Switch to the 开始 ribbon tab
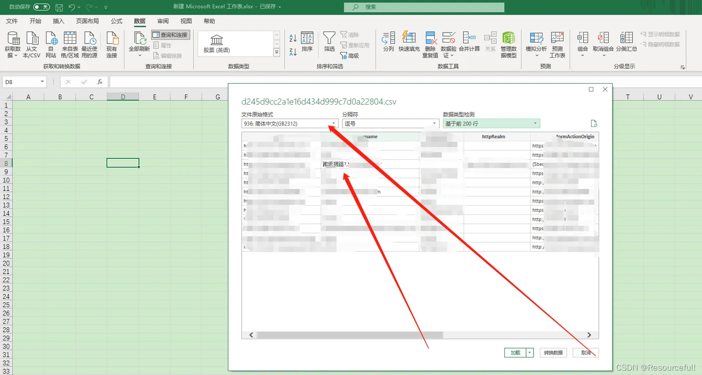Image resolution: width=702 pixels, height=375 pixels. tap(35, 21)
